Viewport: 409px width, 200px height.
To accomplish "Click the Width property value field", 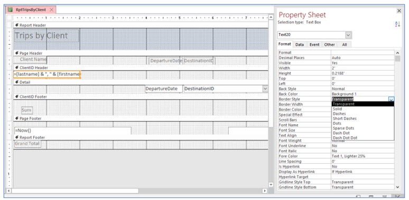I will [362, 68].
